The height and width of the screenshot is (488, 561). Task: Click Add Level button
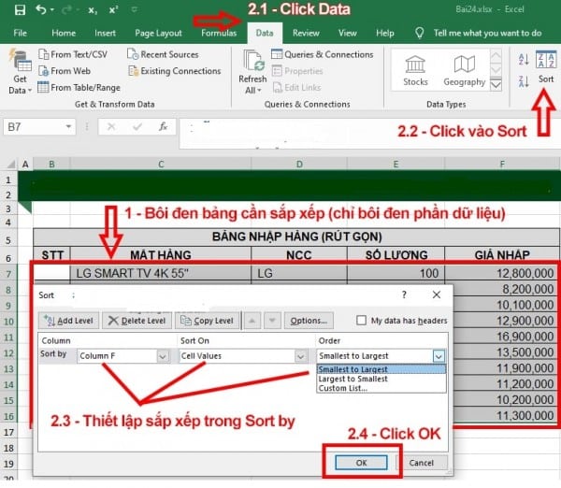[x=68, y=321]
